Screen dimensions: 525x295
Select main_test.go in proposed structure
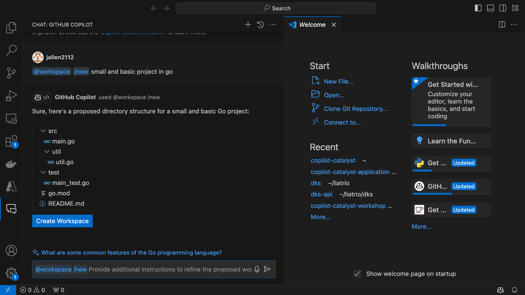[71, 183]
